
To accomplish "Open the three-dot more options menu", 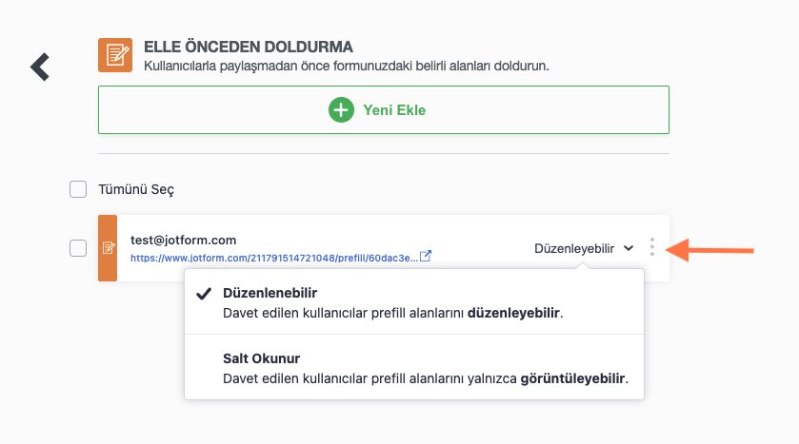I will (x=651, y=247).
